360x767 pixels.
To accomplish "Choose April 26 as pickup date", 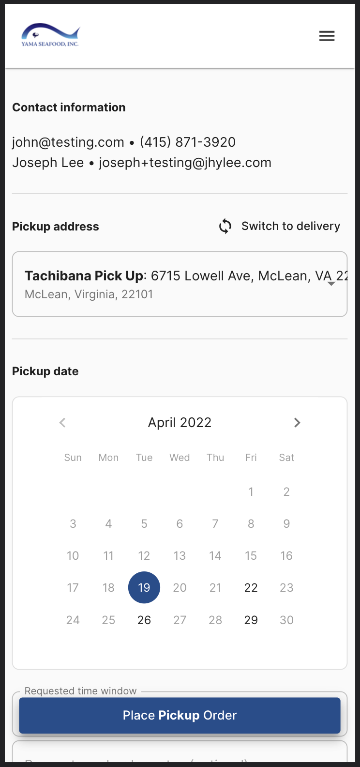I will 144,620.
